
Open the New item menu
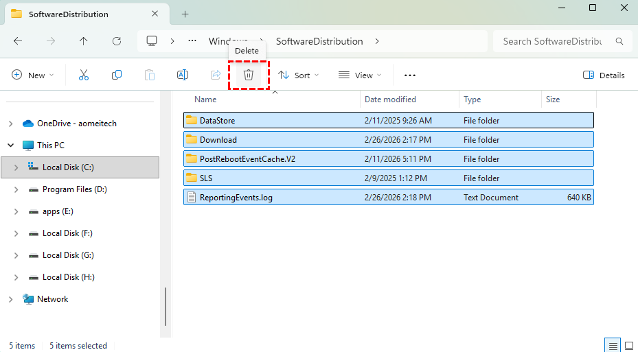pyautogui.click(x=32, y=75)
